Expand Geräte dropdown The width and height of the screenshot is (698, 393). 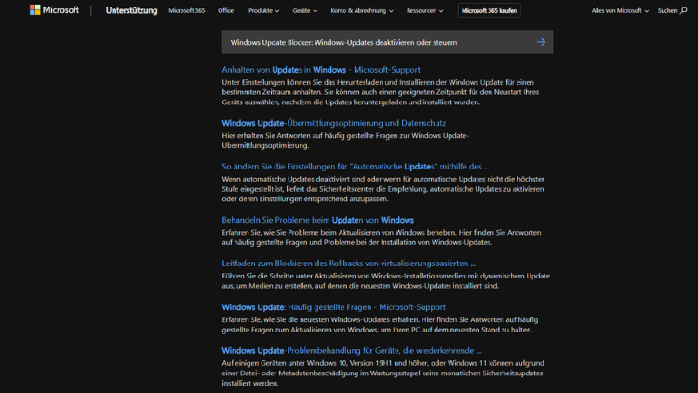click(x=305, y=10)
